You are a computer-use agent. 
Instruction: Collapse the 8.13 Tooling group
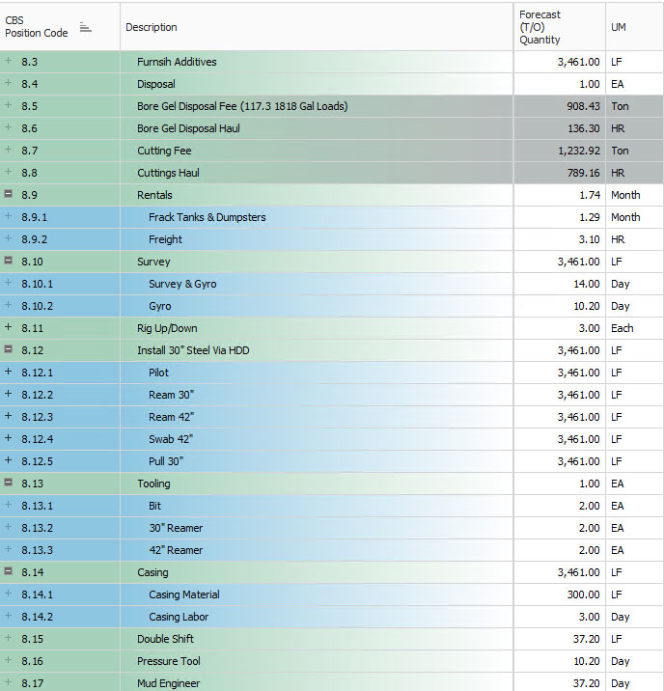pos(8,483)
